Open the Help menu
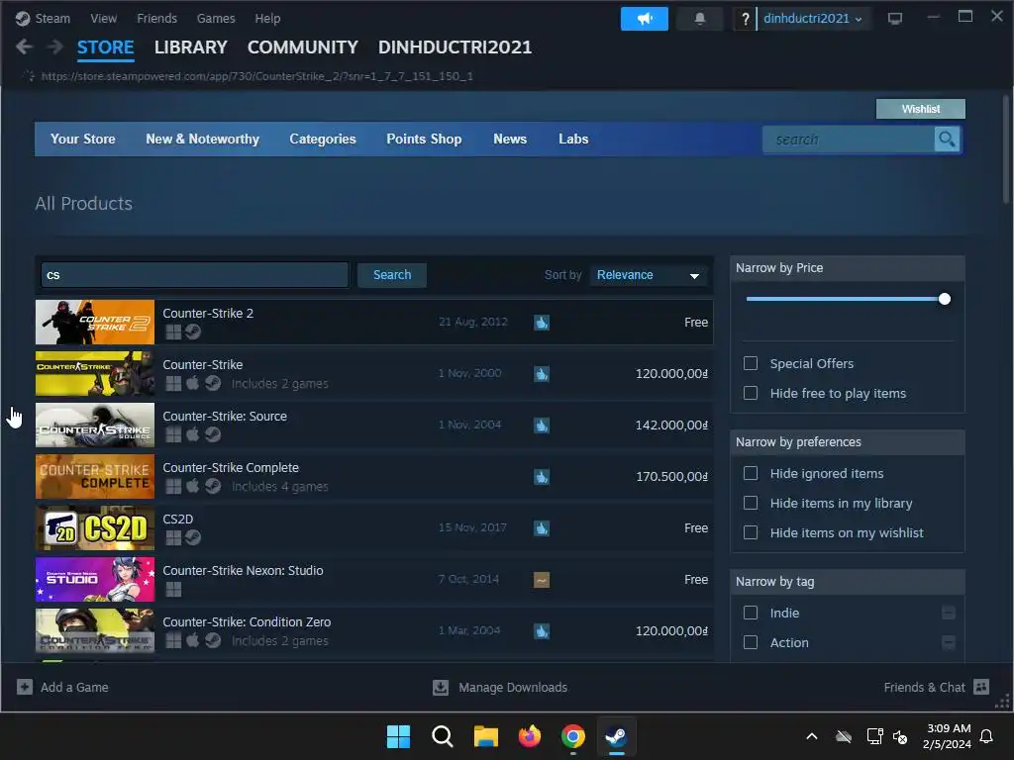Screen dimensions: 1014x760 click(x=267, y=18)
